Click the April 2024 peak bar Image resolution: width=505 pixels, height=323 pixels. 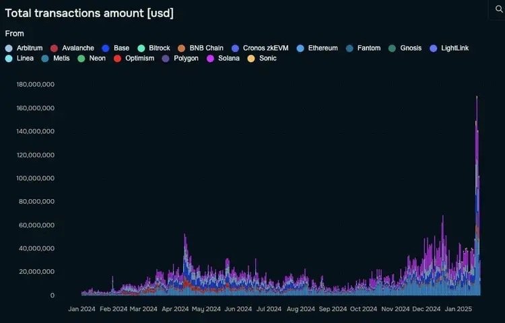pyautogui.click(x=185, y=264)
